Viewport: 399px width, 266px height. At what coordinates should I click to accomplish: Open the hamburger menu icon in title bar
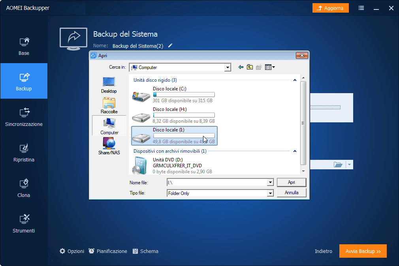point(361,8)
